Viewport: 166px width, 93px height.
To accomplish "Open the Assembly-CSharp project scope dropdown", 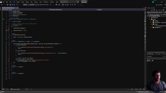I will (25, 10).
